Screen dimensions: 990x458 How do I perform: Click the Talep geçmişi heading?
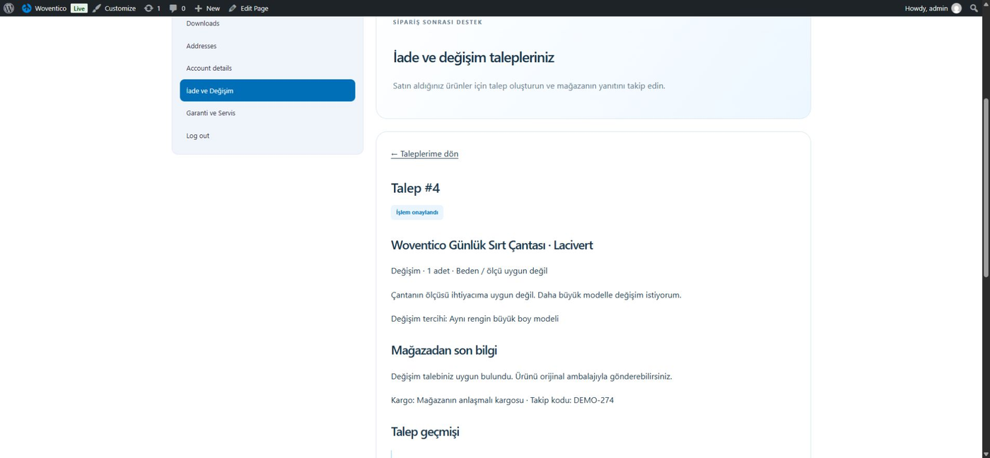[x=425, y=432]
